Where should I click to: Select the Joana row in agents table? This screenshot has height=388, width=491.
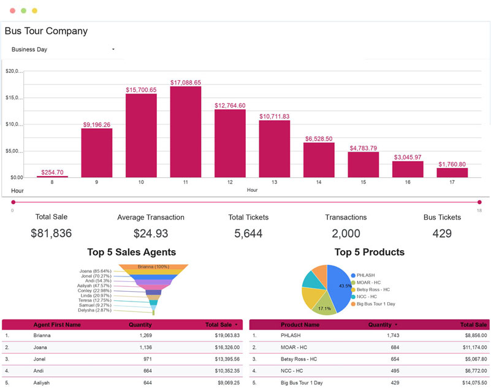point(123,347)
